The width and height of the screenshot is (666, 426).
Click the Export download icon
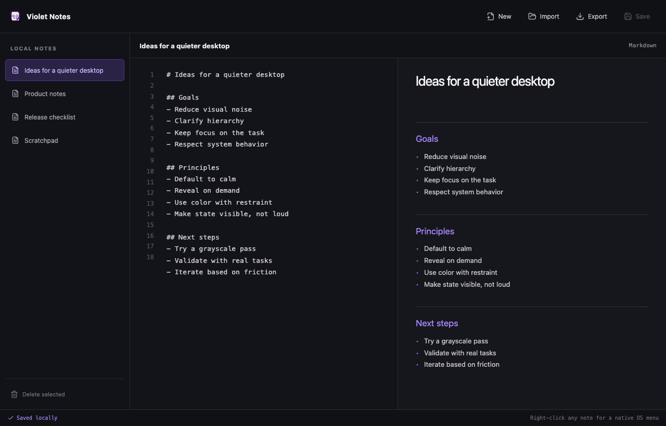pos(580,17)
